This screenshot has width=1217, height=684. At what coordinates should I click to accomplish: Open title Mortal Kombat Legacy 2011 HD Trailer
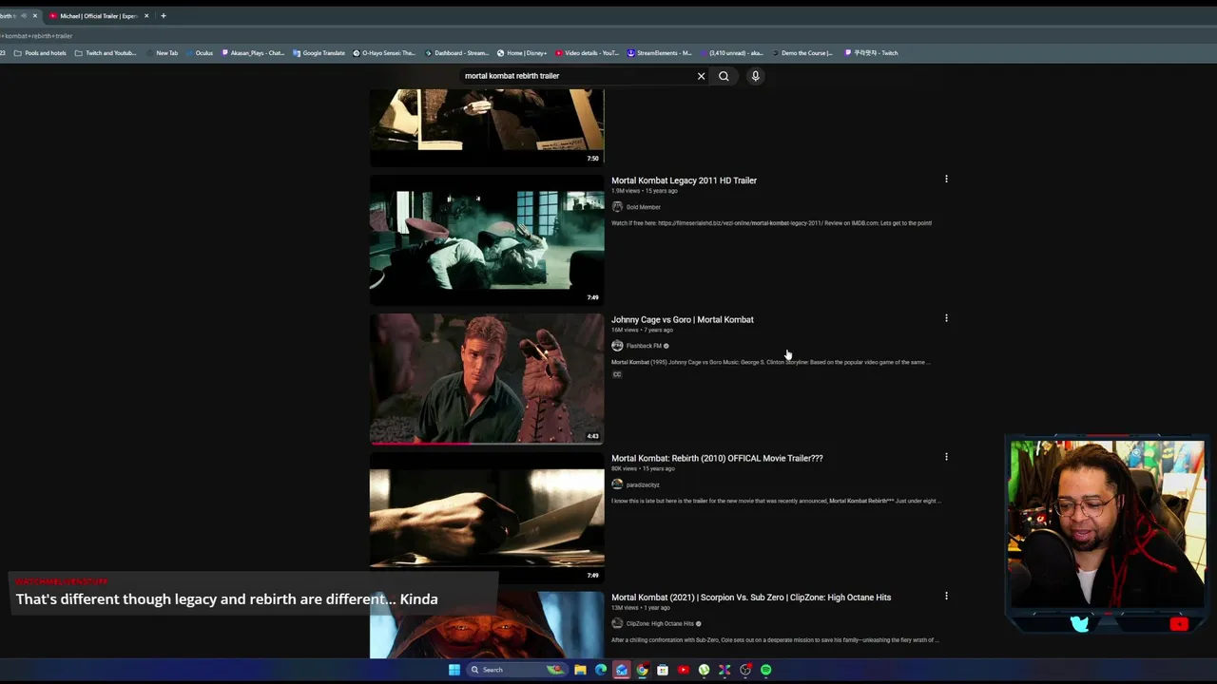pos(684,180)
